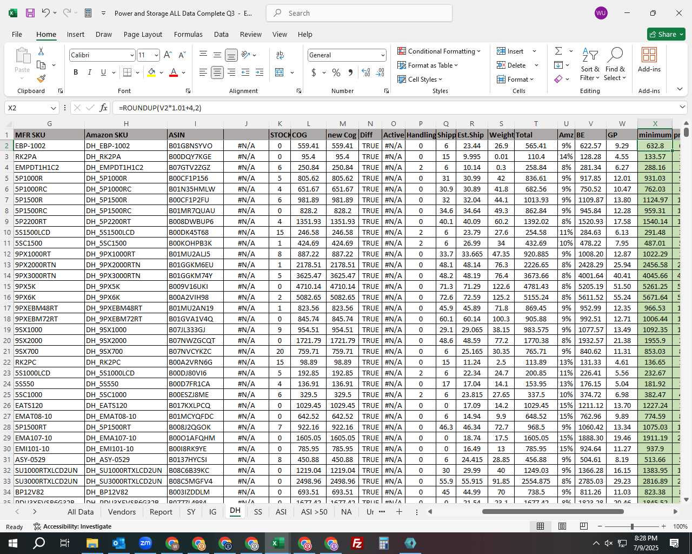The width and height of the screenshot is (692, 554).
Task: Click the Increase Indent icon
Action: coord(259,72)
